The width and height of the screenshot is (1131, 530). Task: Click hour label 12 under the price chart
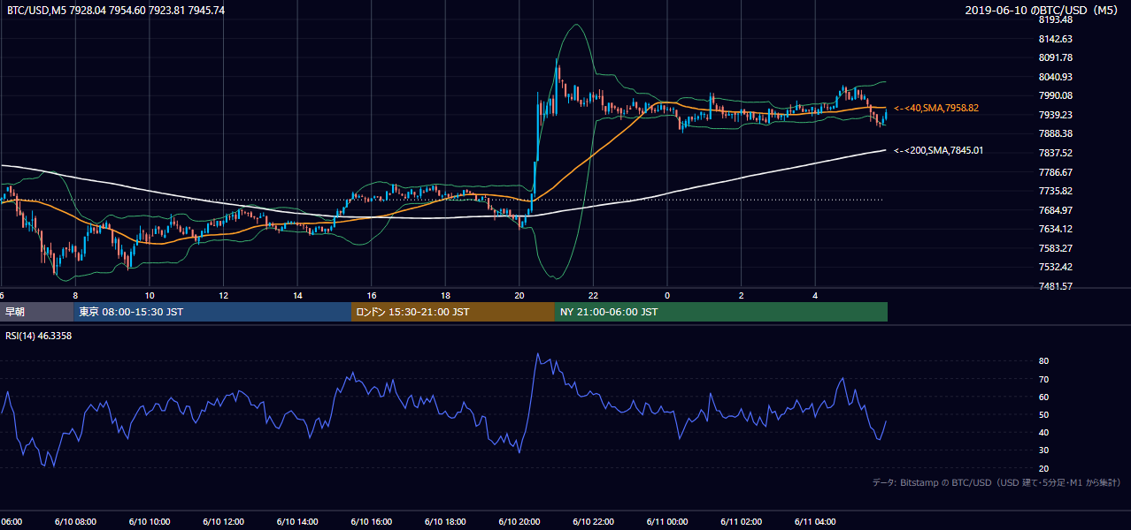pos(224,295)
